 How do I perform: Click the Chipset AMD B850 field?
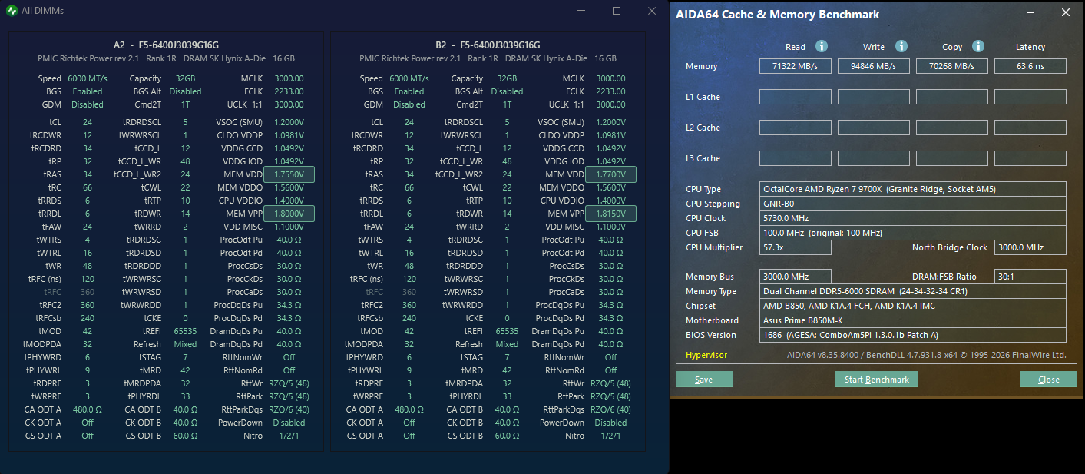click(913, 306)
